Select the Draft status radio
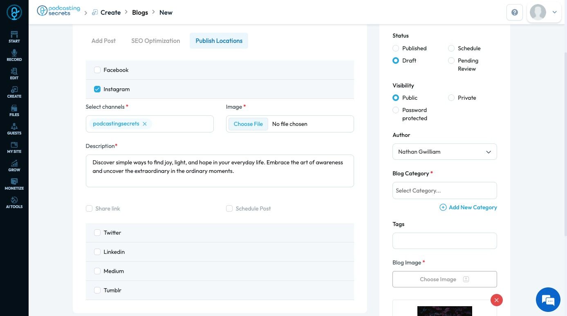 coord(396,61)
